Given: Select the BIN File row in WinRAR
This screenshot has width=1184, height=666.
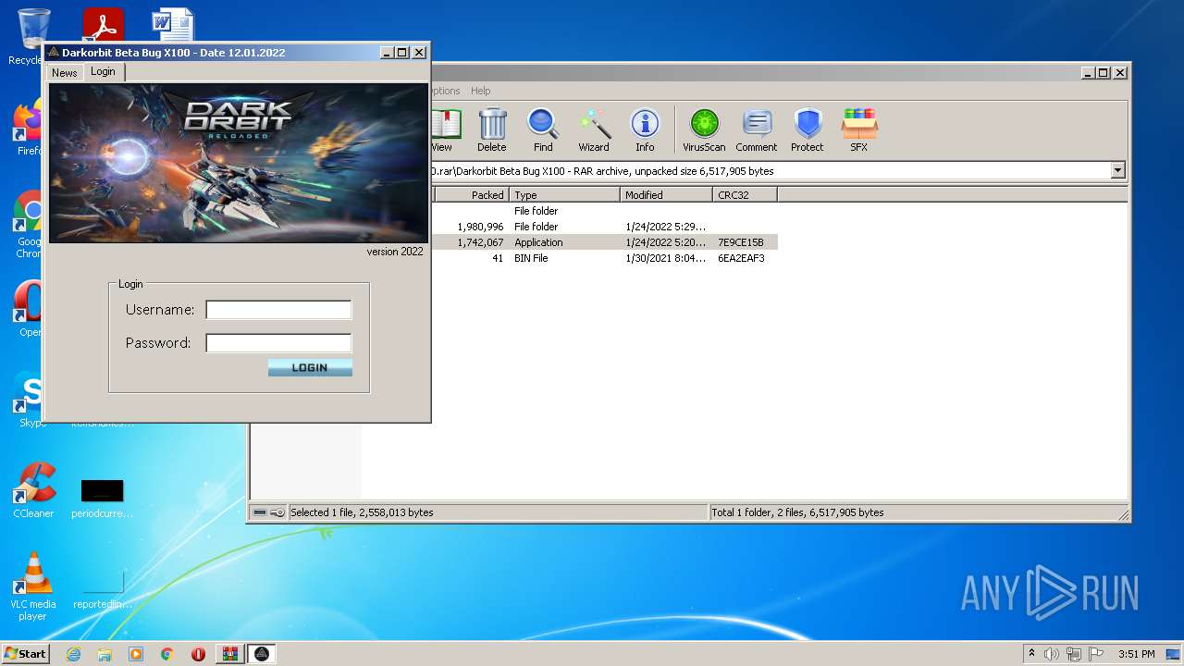Looking at the screenshot, I should pos(604,258).
